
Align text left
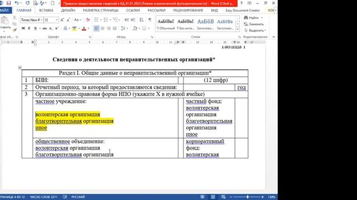97,28
